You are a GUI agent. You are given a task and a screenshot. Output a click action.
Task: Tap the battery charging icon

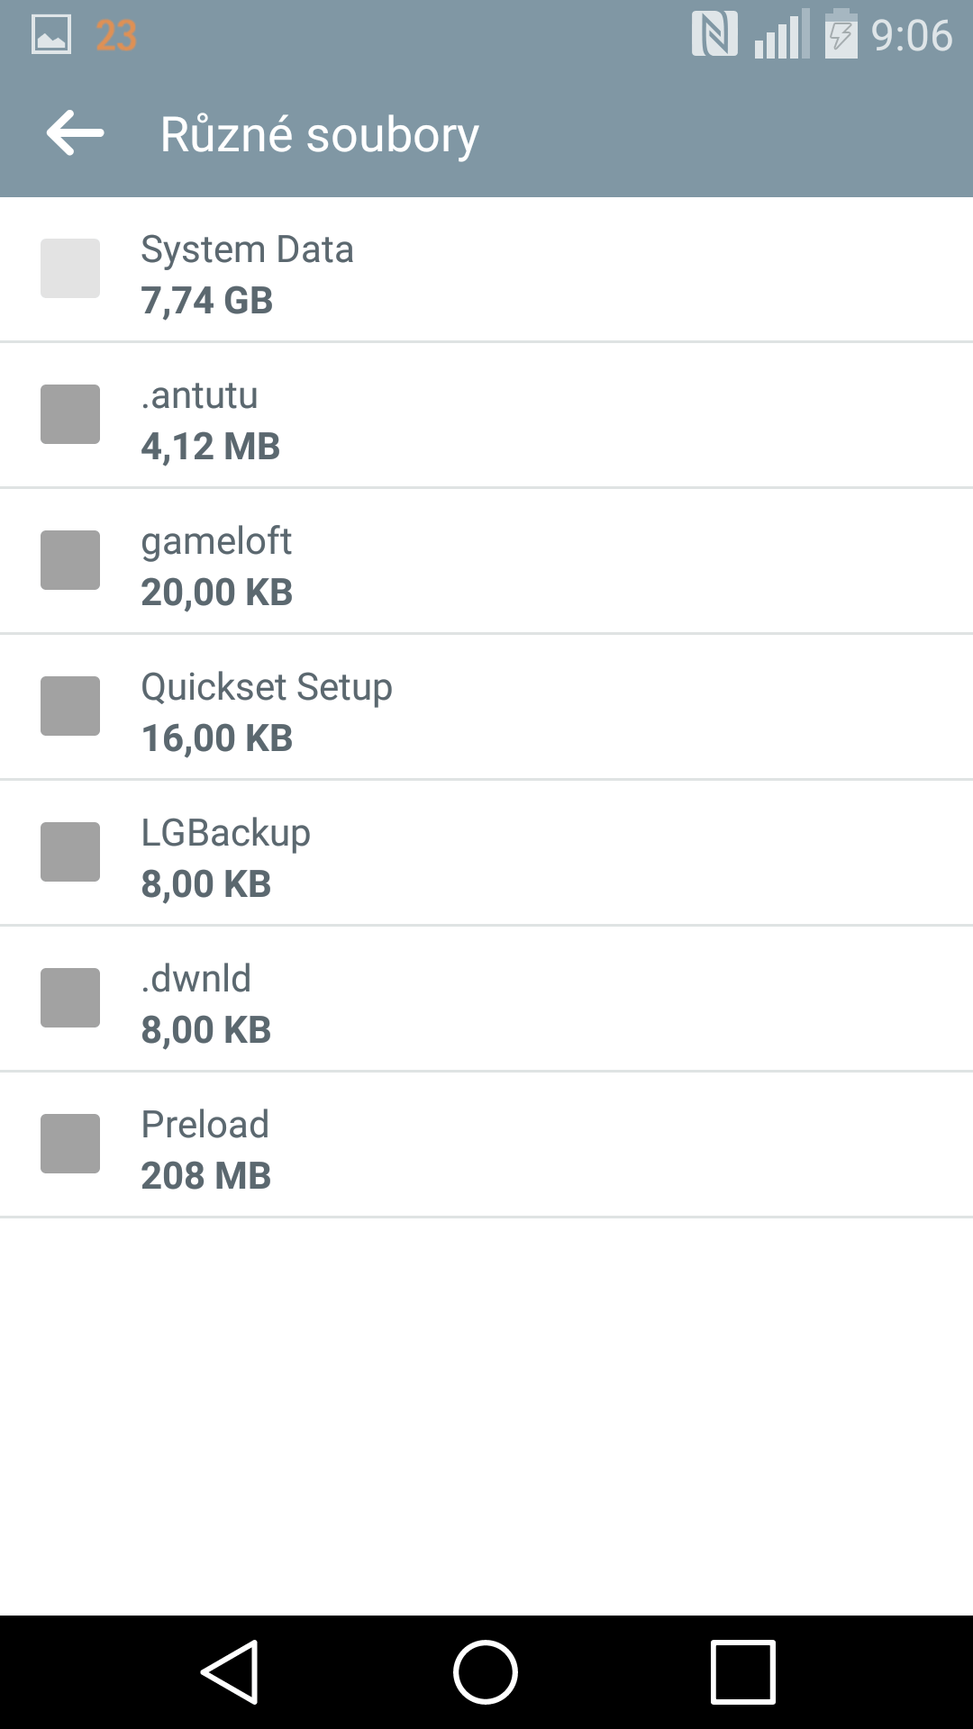tap(841, 33)
